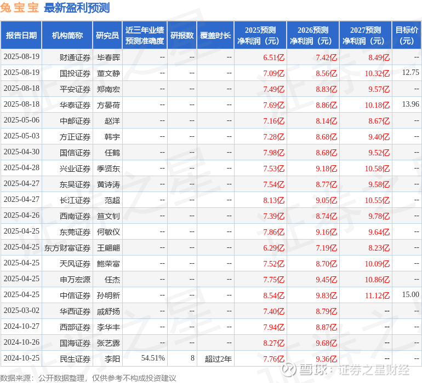Click the 研报数 column header

coord(182,36)
